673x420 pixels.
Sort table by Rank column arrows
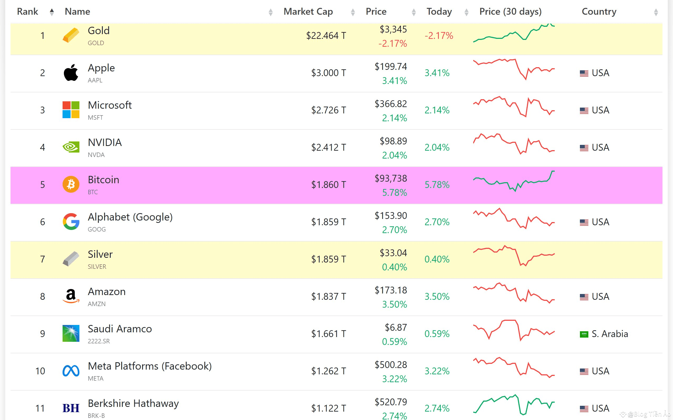[x=52, y=12]
